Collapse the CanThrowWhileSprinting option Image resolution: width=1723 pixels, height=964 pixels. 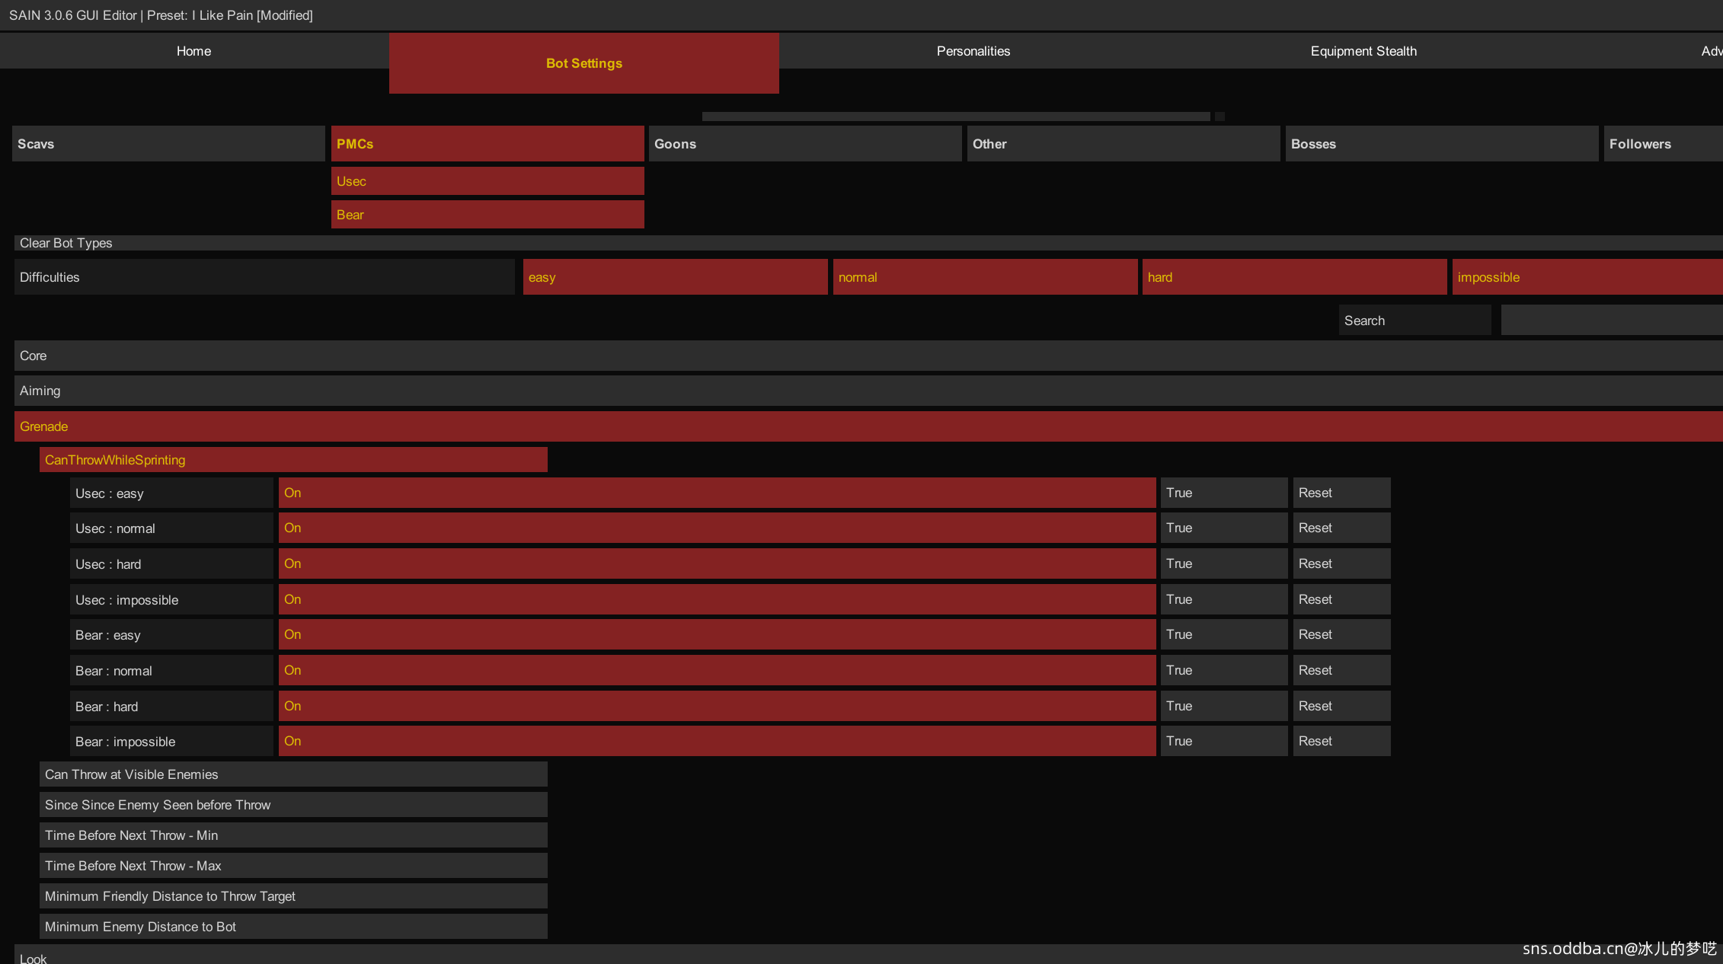[x=293, y=460]
